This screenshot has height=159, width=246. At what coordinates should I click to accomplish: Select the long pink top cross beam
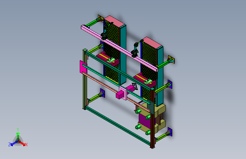tap(119, 48)
